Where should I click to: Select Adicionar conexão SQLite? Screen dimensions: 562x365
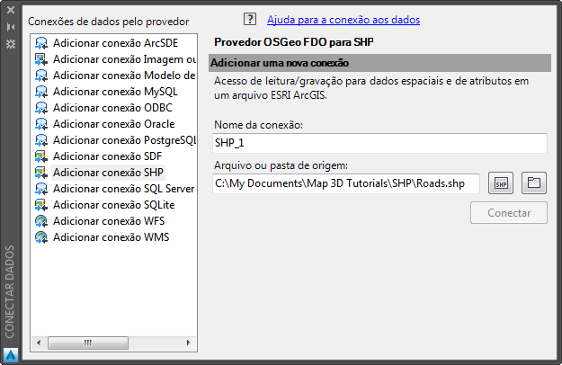click(114, 205)
